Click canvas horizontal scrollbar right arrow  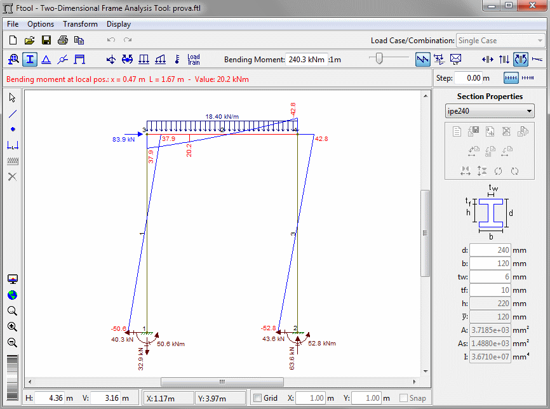click(415, 382)
